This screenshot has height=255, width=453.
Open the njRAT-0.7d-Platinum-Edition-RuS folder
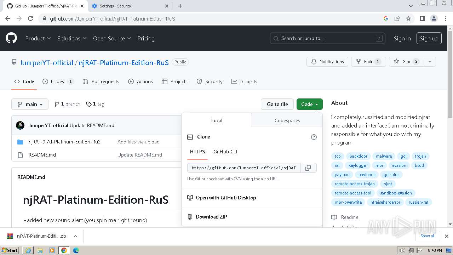(x=64, y=142)
